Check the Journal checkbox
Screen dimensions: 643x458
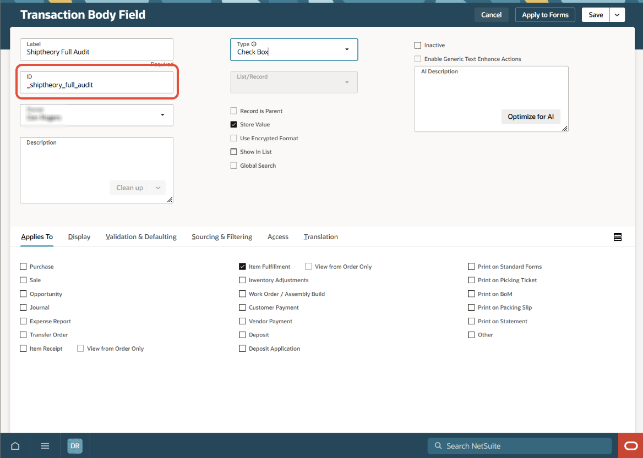[23, 308]
